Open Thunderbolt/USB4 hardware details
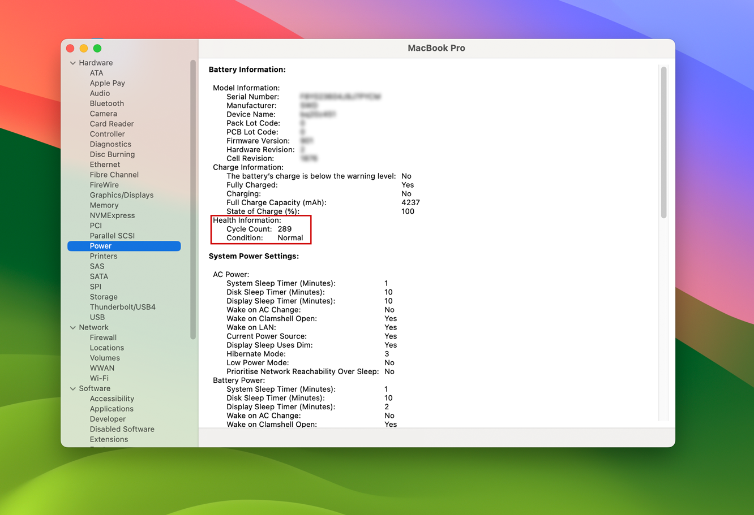This screenshot has width=754, height=515. [x=122, y=307]
